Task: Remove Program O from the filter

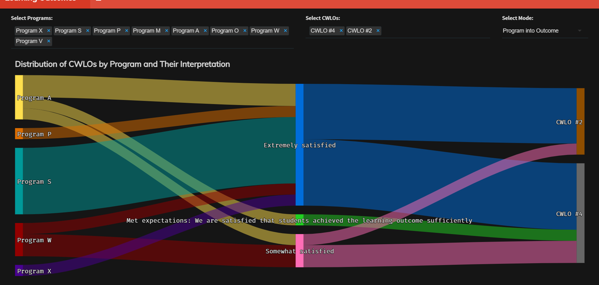Action: click(x=245, y=31)
